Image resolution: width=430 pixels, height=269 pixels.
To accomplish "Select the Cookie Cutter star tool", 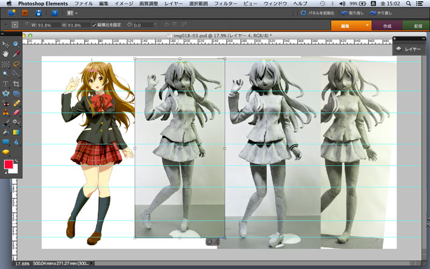I will pyautogui.click(x=5, y=94).
